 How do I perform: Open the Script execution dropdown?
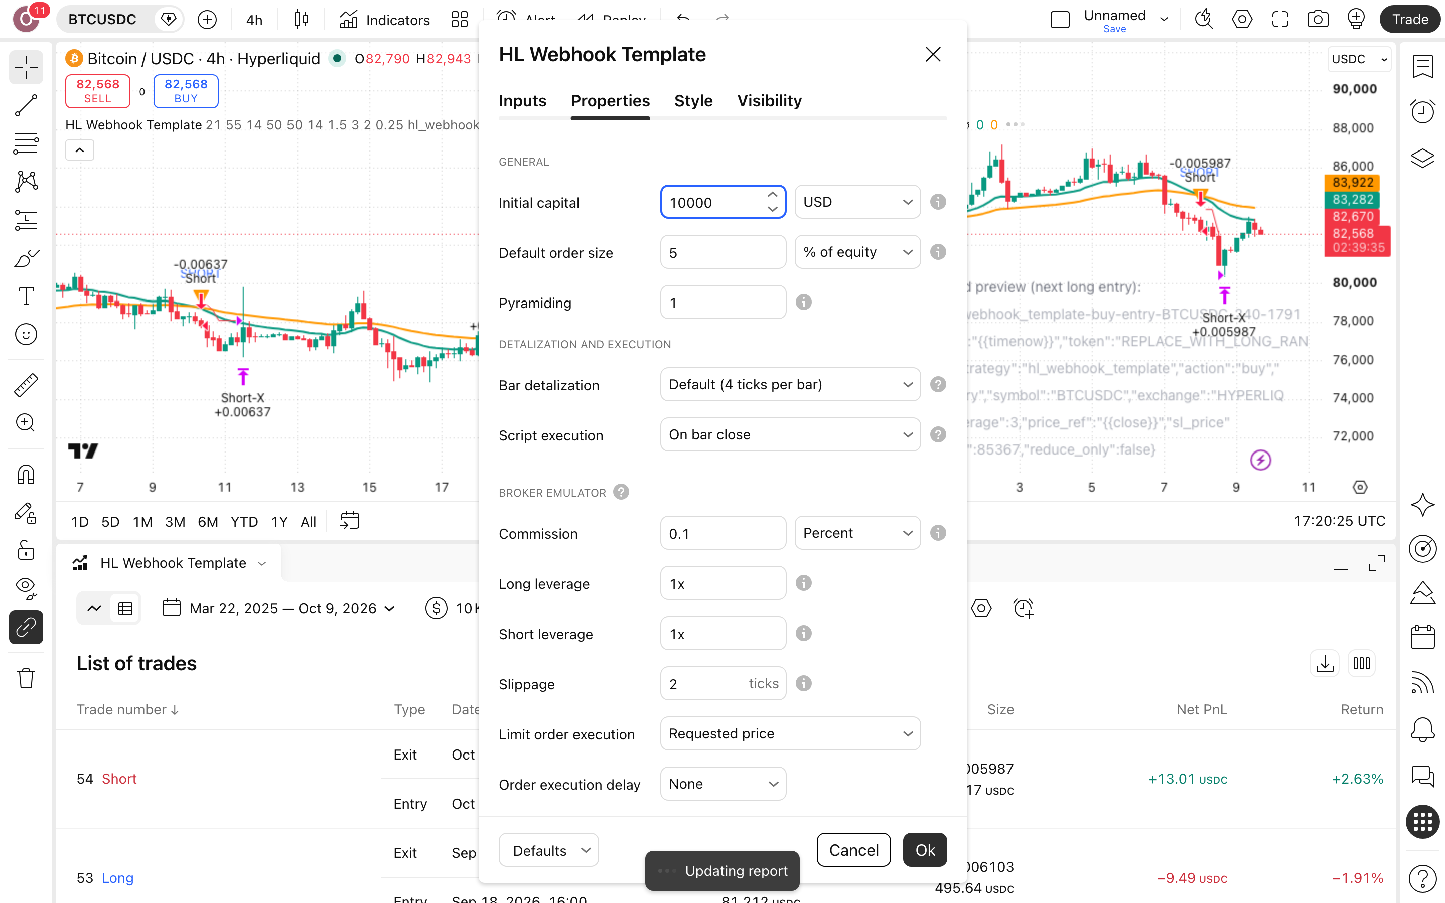790,435
